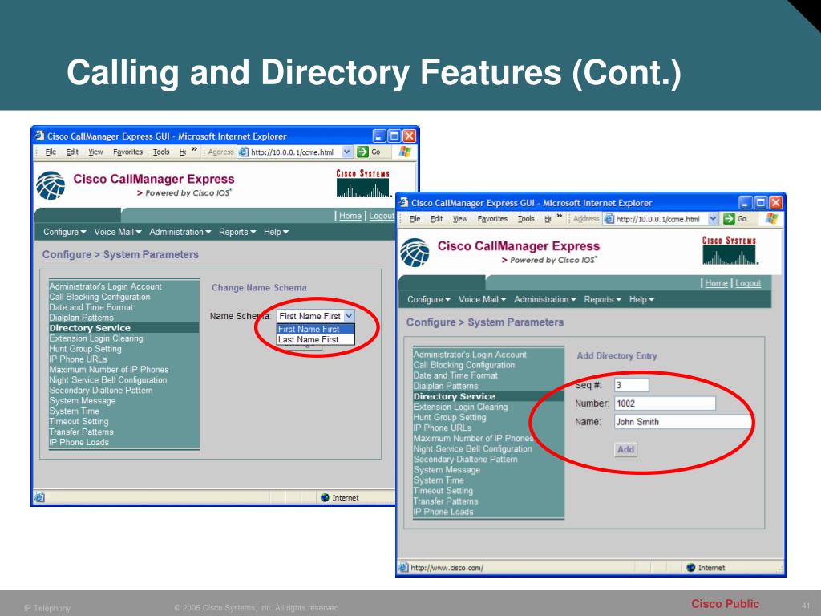Open Favorites menu in Add Directory Entry window
This screenshot has height=616, width=821.
pyautogui.click(x=492, y=218)
